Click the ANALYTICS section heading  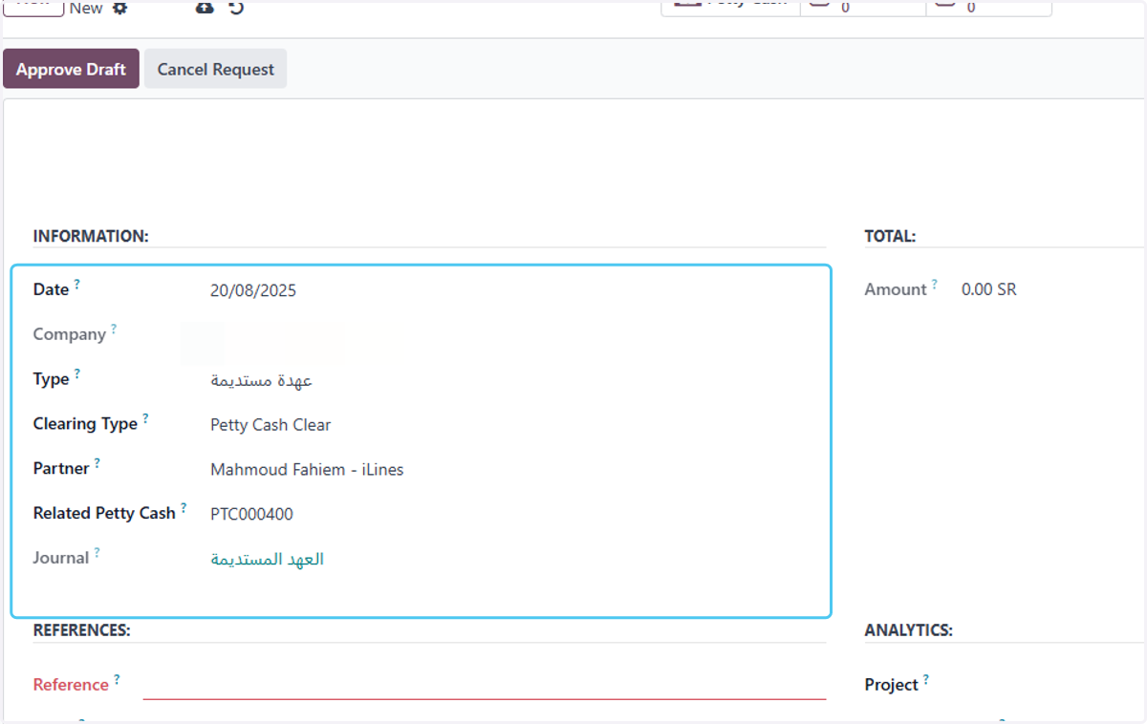[x=909, y=630]
